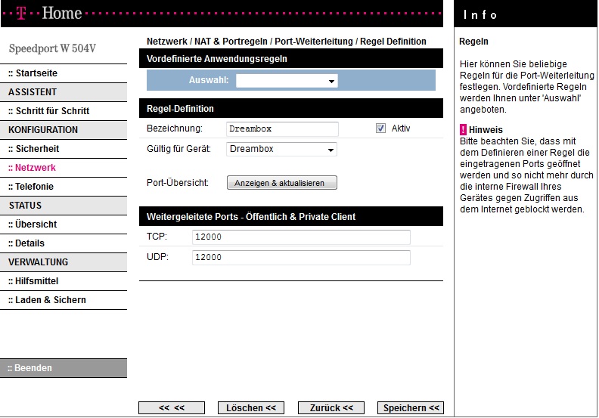Click the Zurück button
Image resolution: width=599 pixels, height=418 pixels.
pos(331,408)
